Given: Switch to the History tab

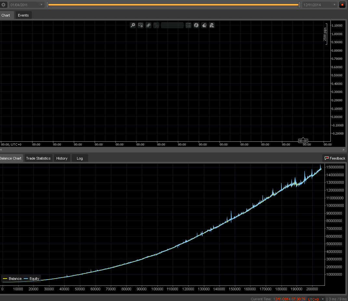Looking at the screenshot, I should click(62, 158).
